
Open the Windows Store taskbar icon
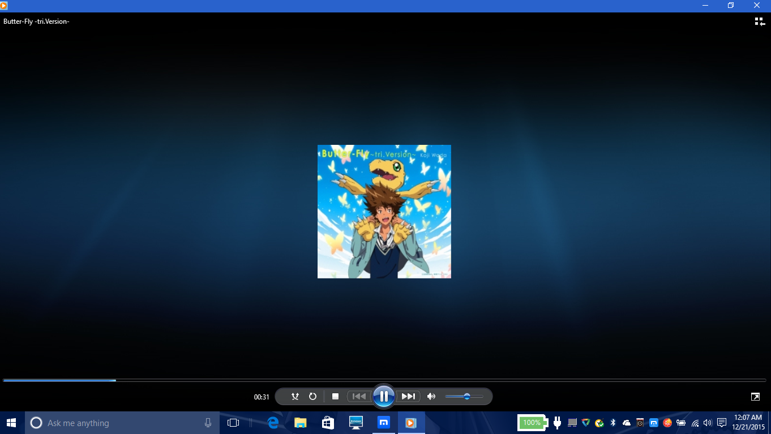click(x=328, y=423)
